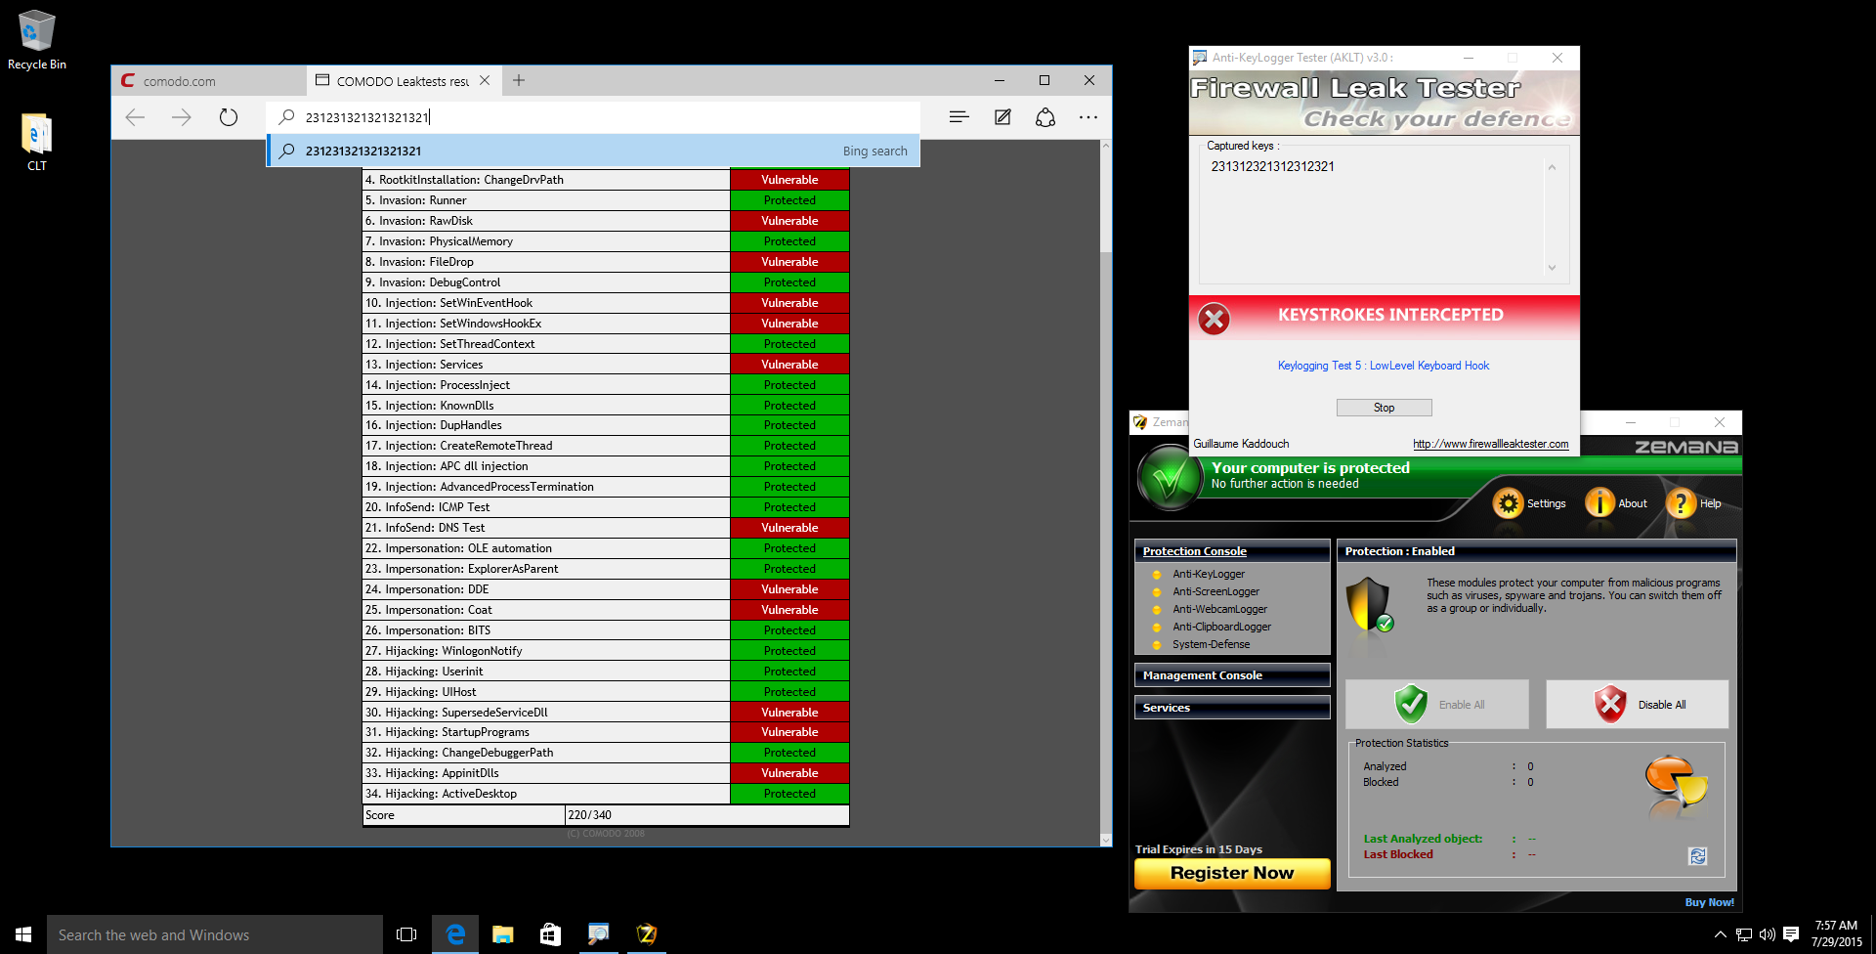Switch to the comodo.com tab
Viewport: 1876px width, 954px height.
208,81
